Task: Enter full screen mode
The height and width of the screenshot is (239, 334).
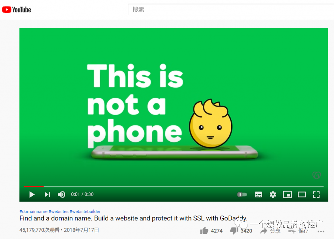Action: point(316,194)
